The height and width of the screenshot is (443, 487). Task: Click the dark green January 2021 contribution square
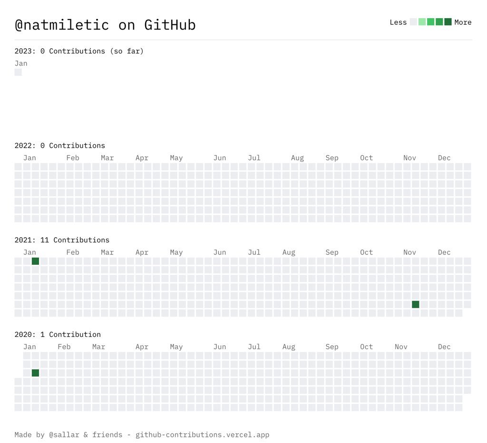pyautogui.click(x=36, y=261)
